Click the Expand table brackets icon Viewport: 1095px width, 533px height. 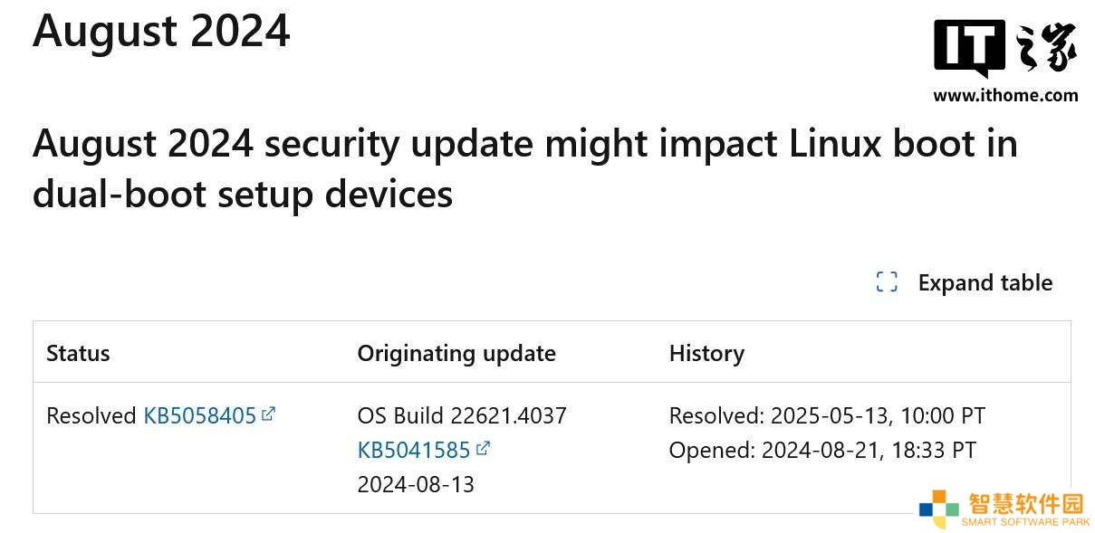(x=887, y=282)
